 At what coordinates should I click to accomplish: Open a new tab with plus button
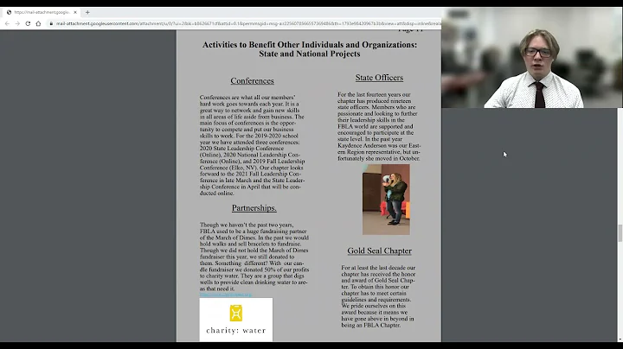87,12
